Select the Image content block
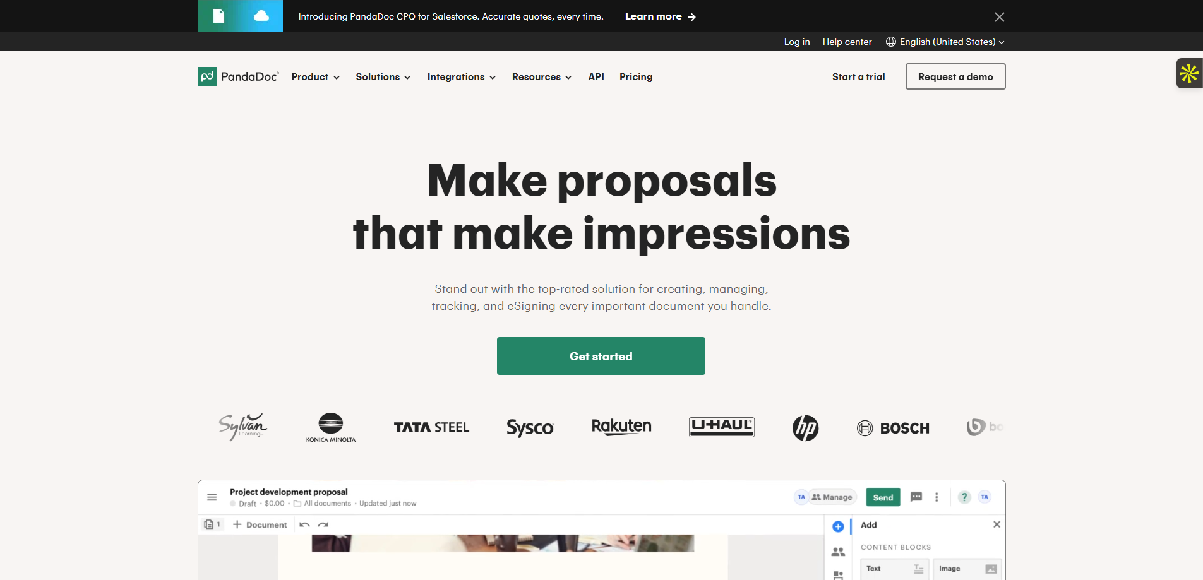The height and width of the screenshot is (580, 1203). pyautogui.click(x=967, y=569)
